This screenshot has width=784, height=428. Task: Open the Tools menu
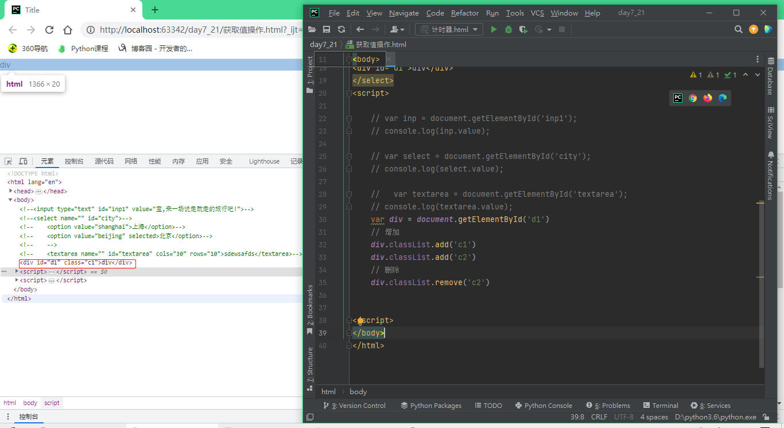click(x=515, y=13)
